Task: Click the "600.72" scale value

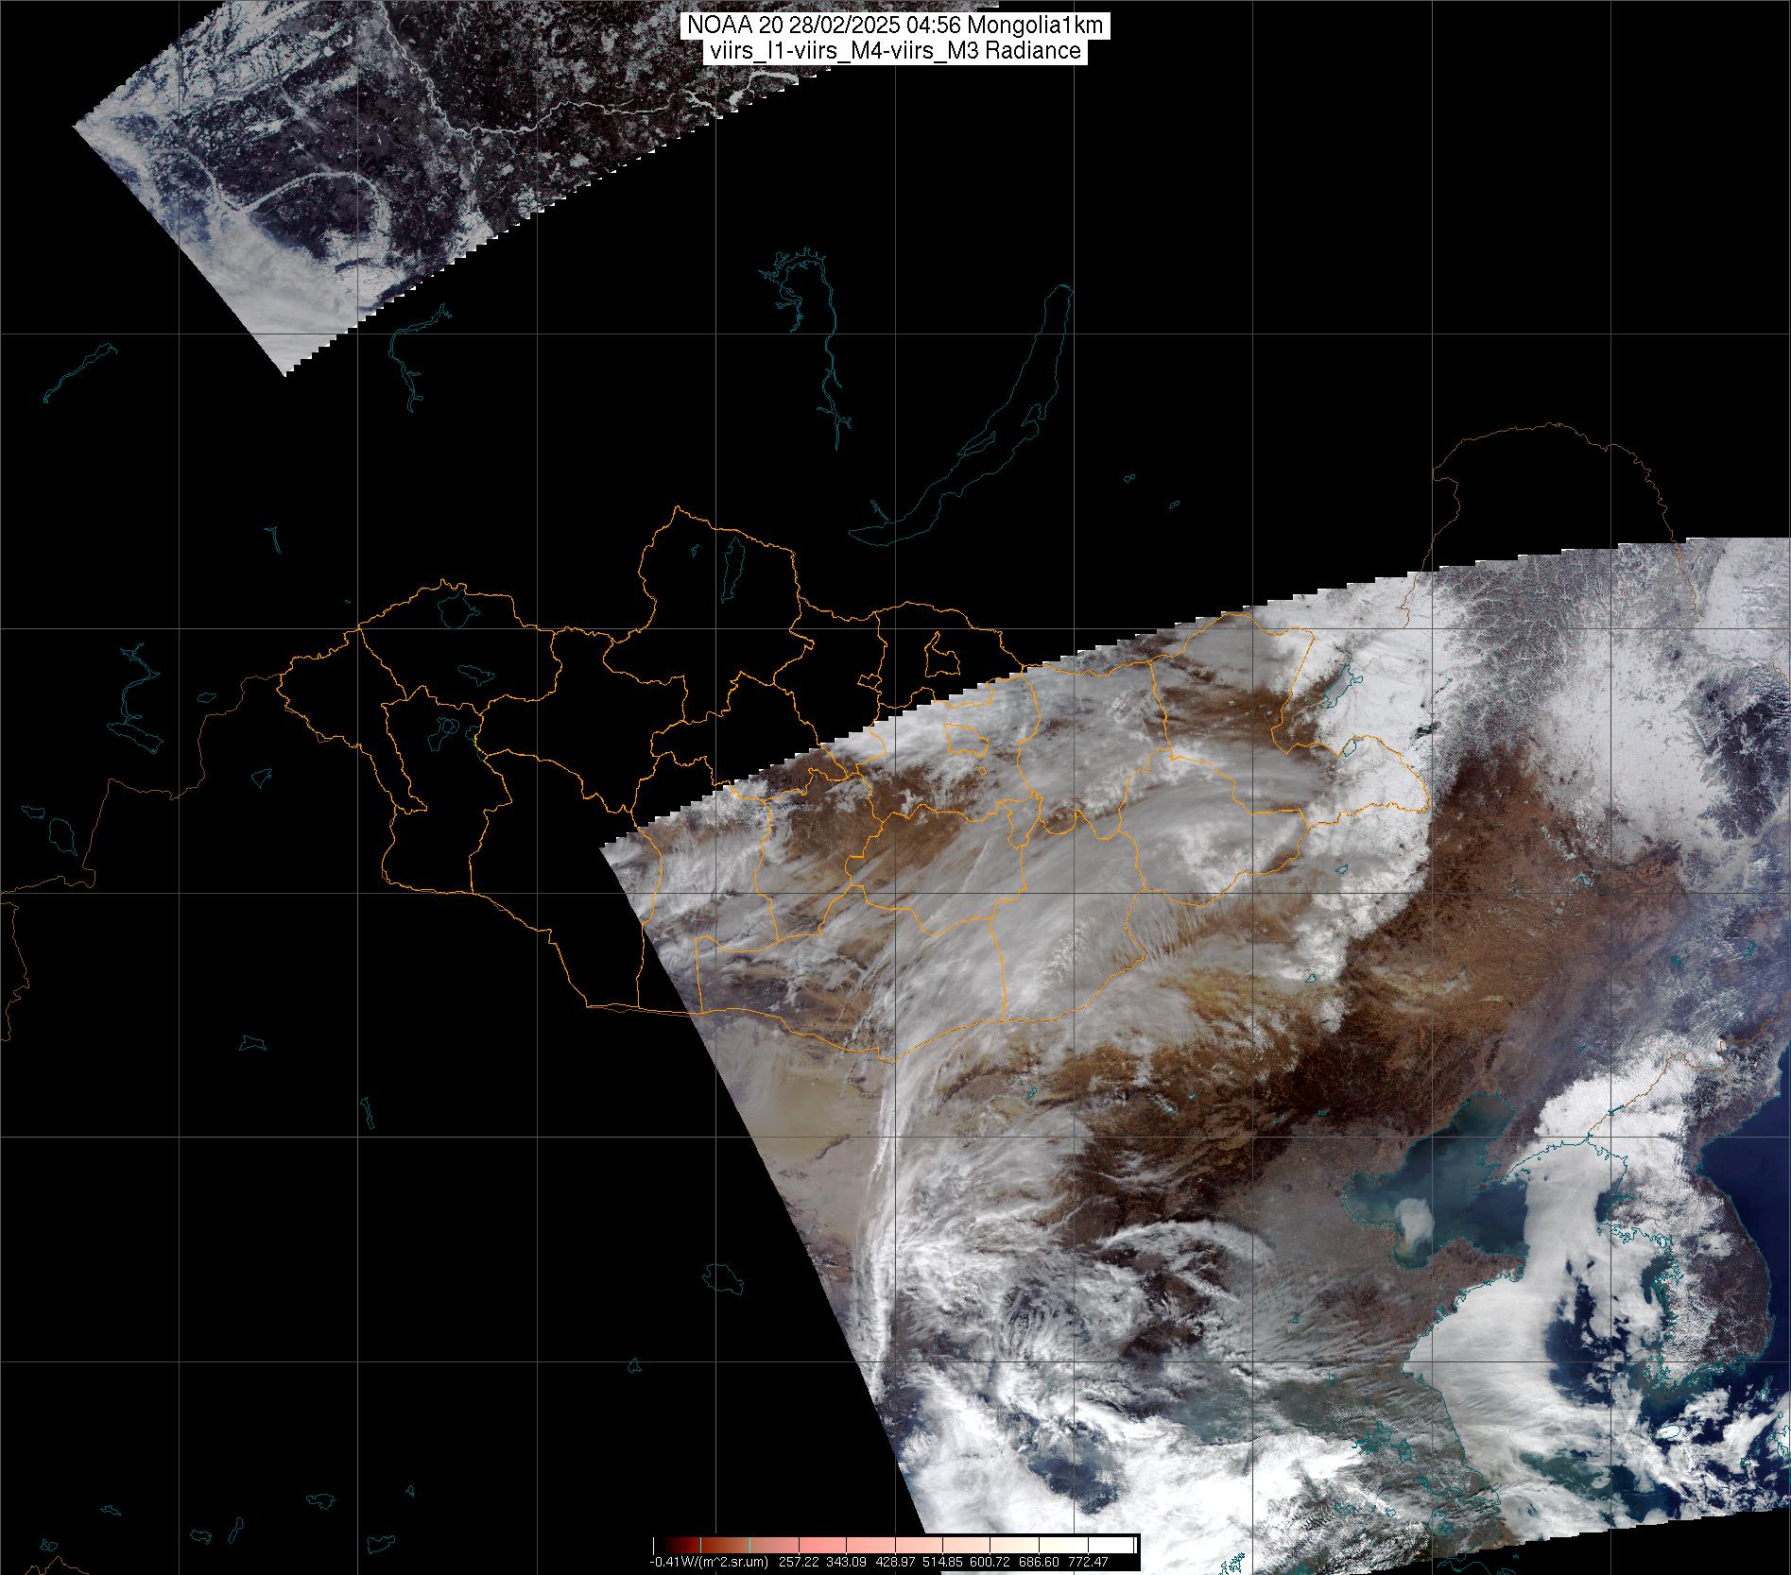Action: point(990,1563)
